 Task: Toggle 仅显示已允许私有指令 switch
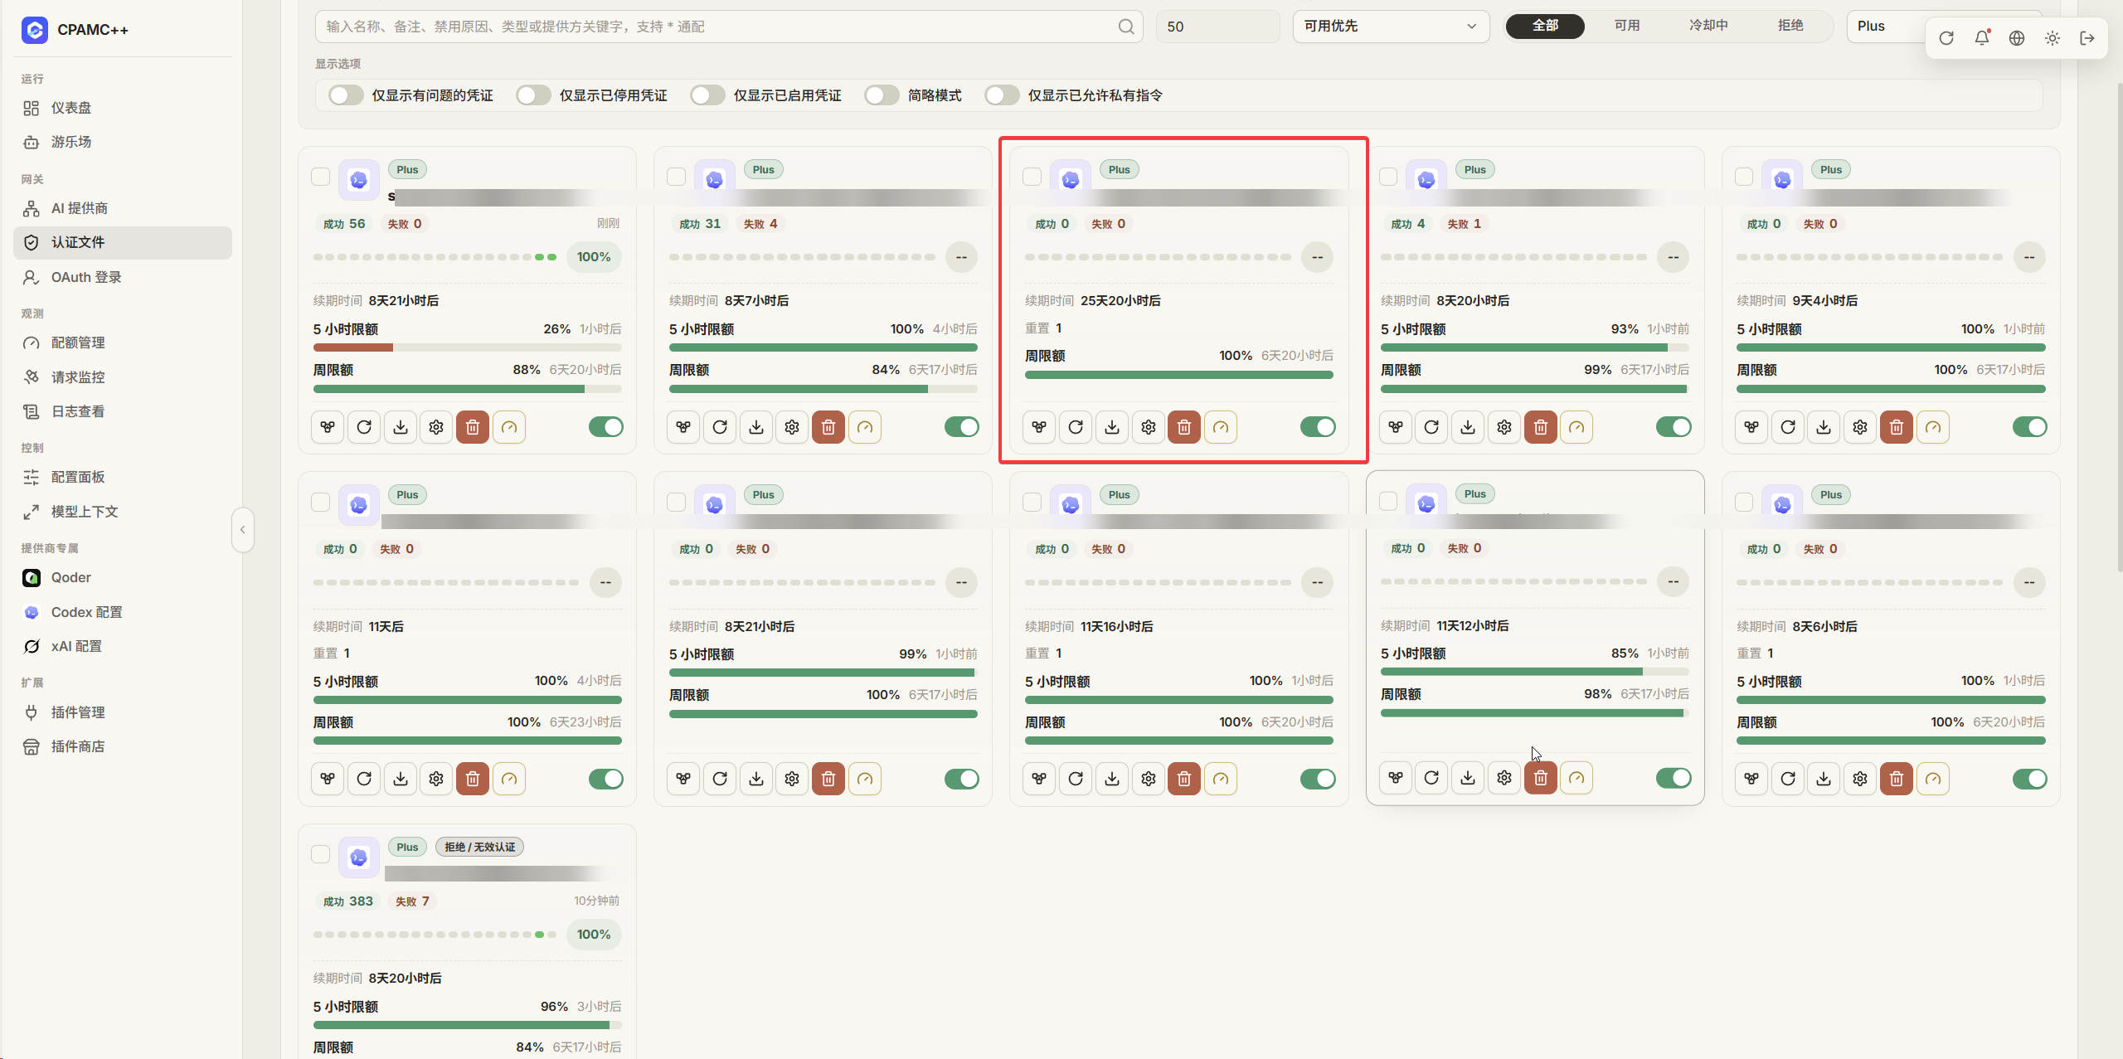point(1002,95)
